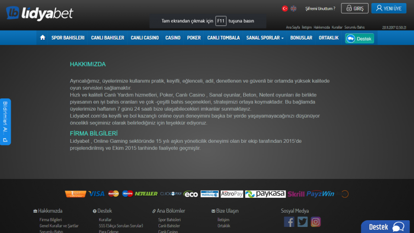Viewport: 414px width, 233px height.
Task: Click the Paykasa payment logo
Action: click(265, 194)
